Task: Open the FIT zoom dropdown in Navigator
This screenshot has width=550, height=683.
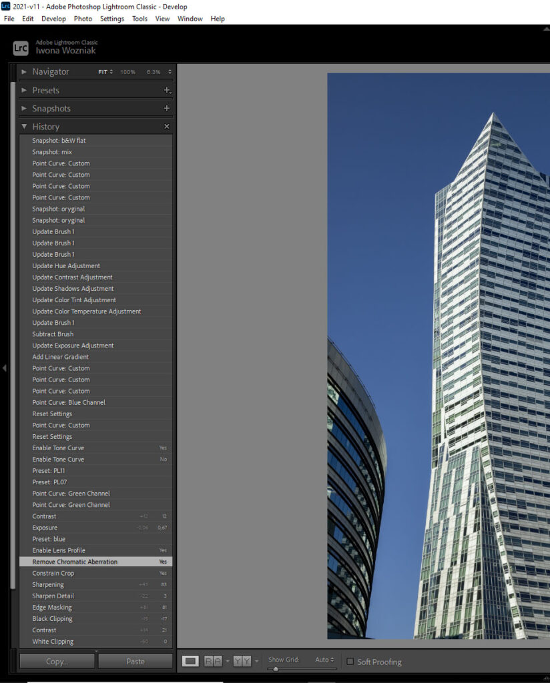Action: [105, 71]
